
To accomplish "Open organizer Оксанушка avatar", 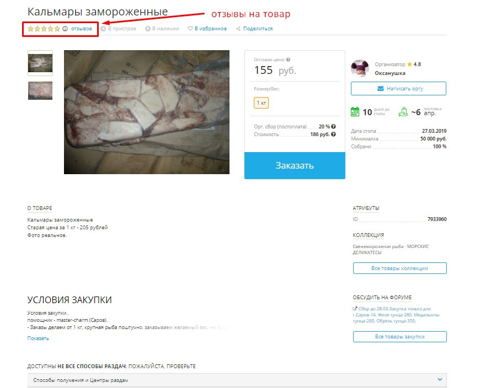I will point(360,68).
